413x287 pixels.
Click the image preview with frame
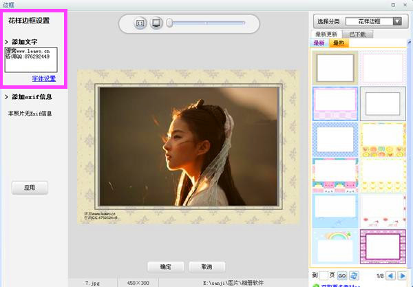187,147
